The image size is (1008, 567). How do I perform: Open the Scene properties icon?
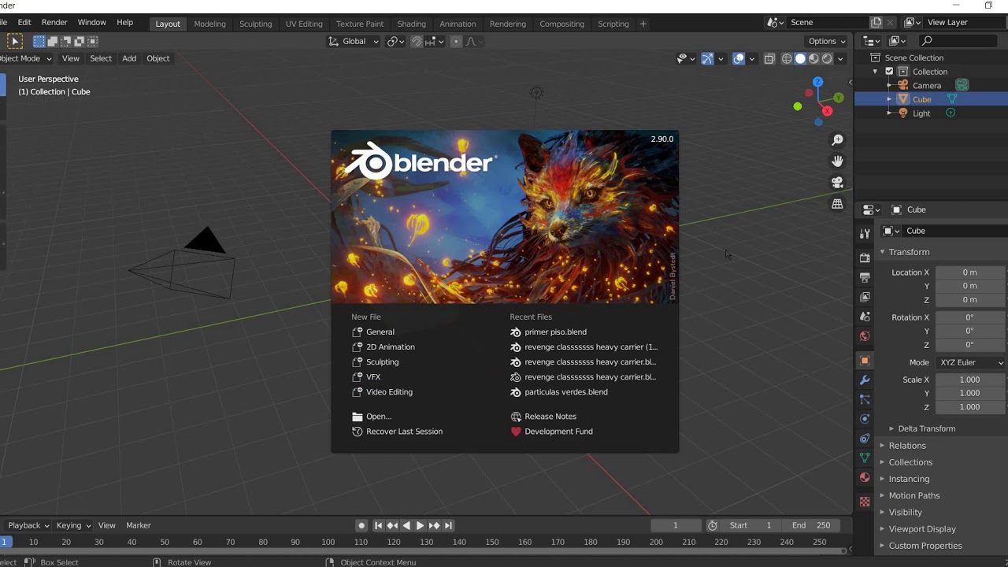click(x=865, y=317)
